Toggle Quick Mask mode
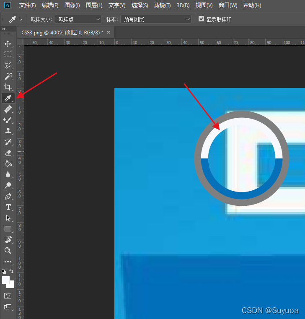This screenshot has height=319, width=305. [8, 296]
